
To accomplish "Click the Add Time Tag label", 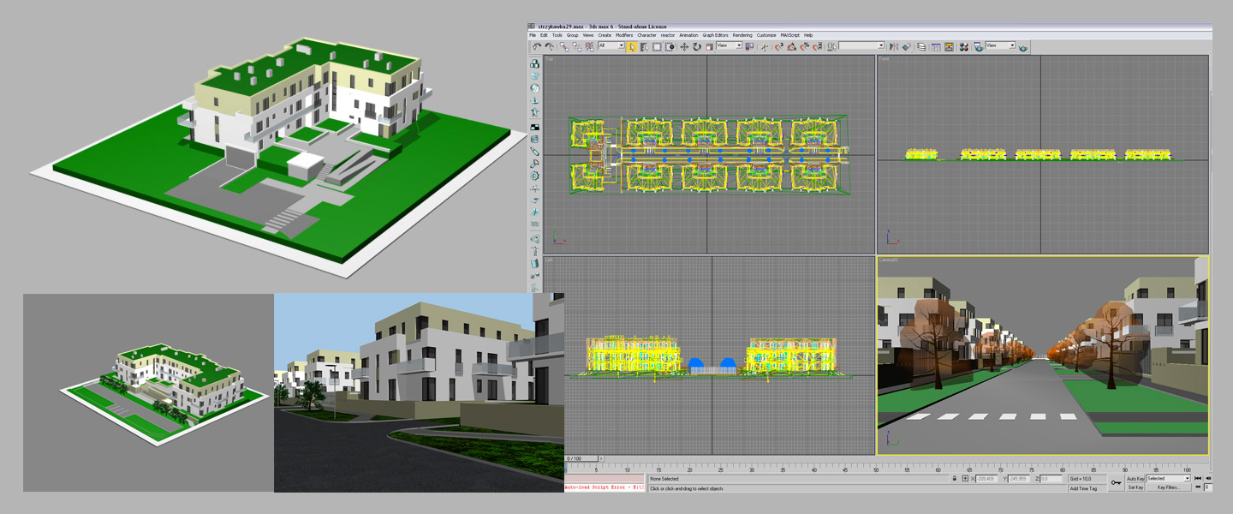I will tap(1083, 488).
